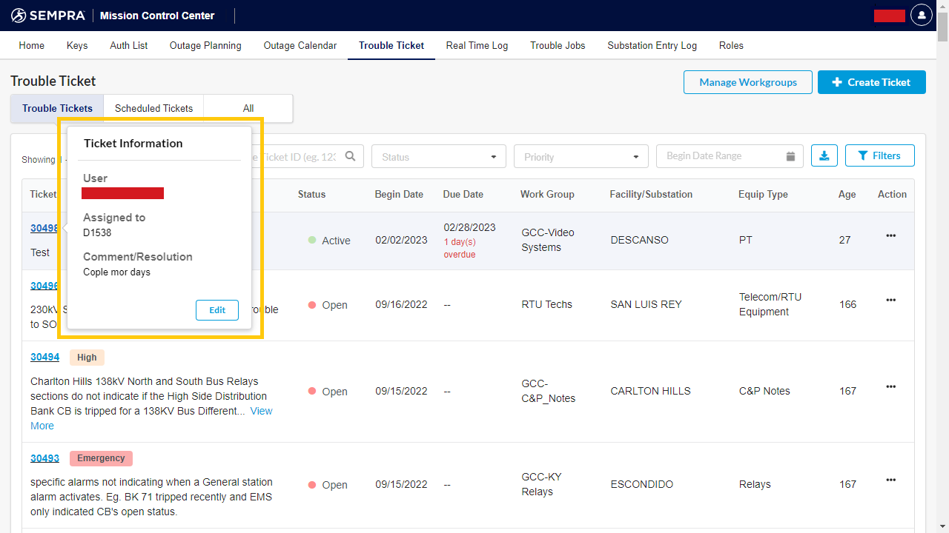Open the Filters panel button
Screen dimensions: 949x533
point(879,155)
